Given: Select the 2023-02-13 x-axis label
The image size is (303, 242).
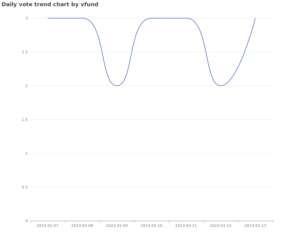Looking at the screenshot, I should click(x=255, y=226).
